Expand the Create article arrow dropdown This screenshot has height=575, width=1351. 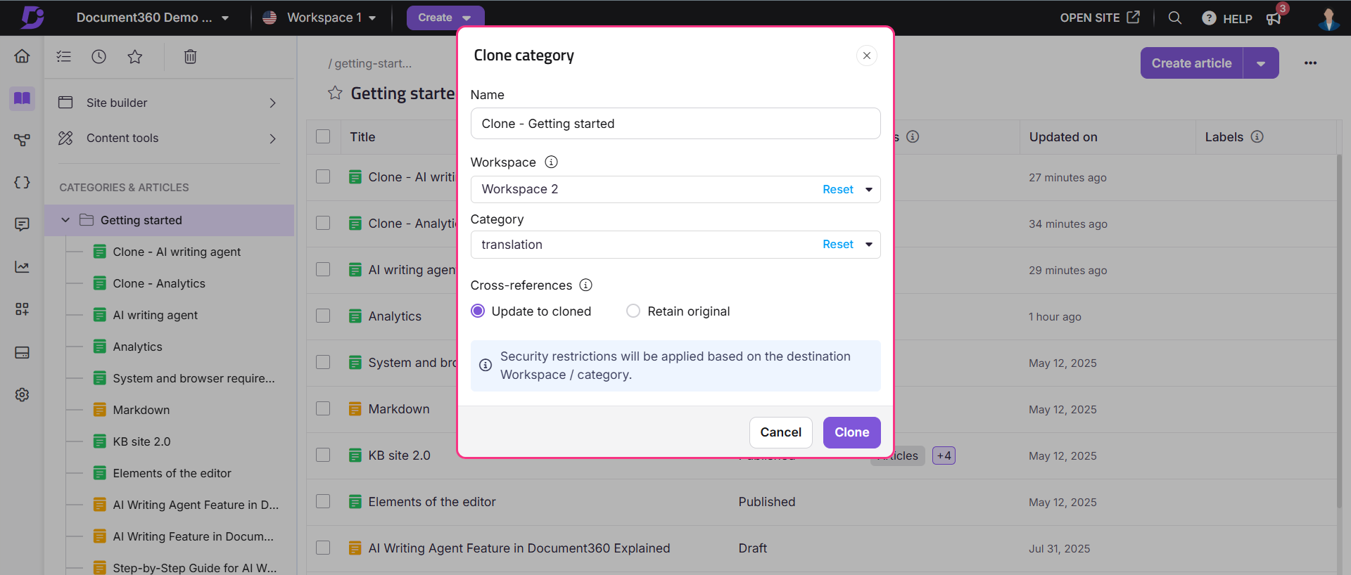coord(1261,63)
